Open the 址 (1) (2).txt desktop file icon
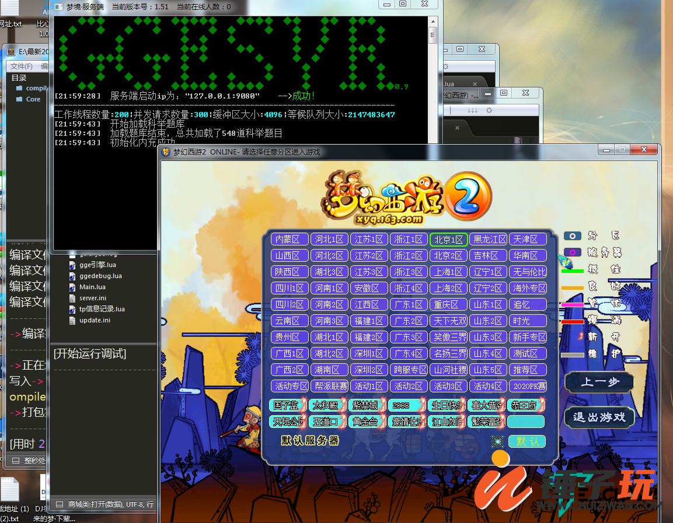This screenshot has width=673, height=523. click(x=11, y=500)
